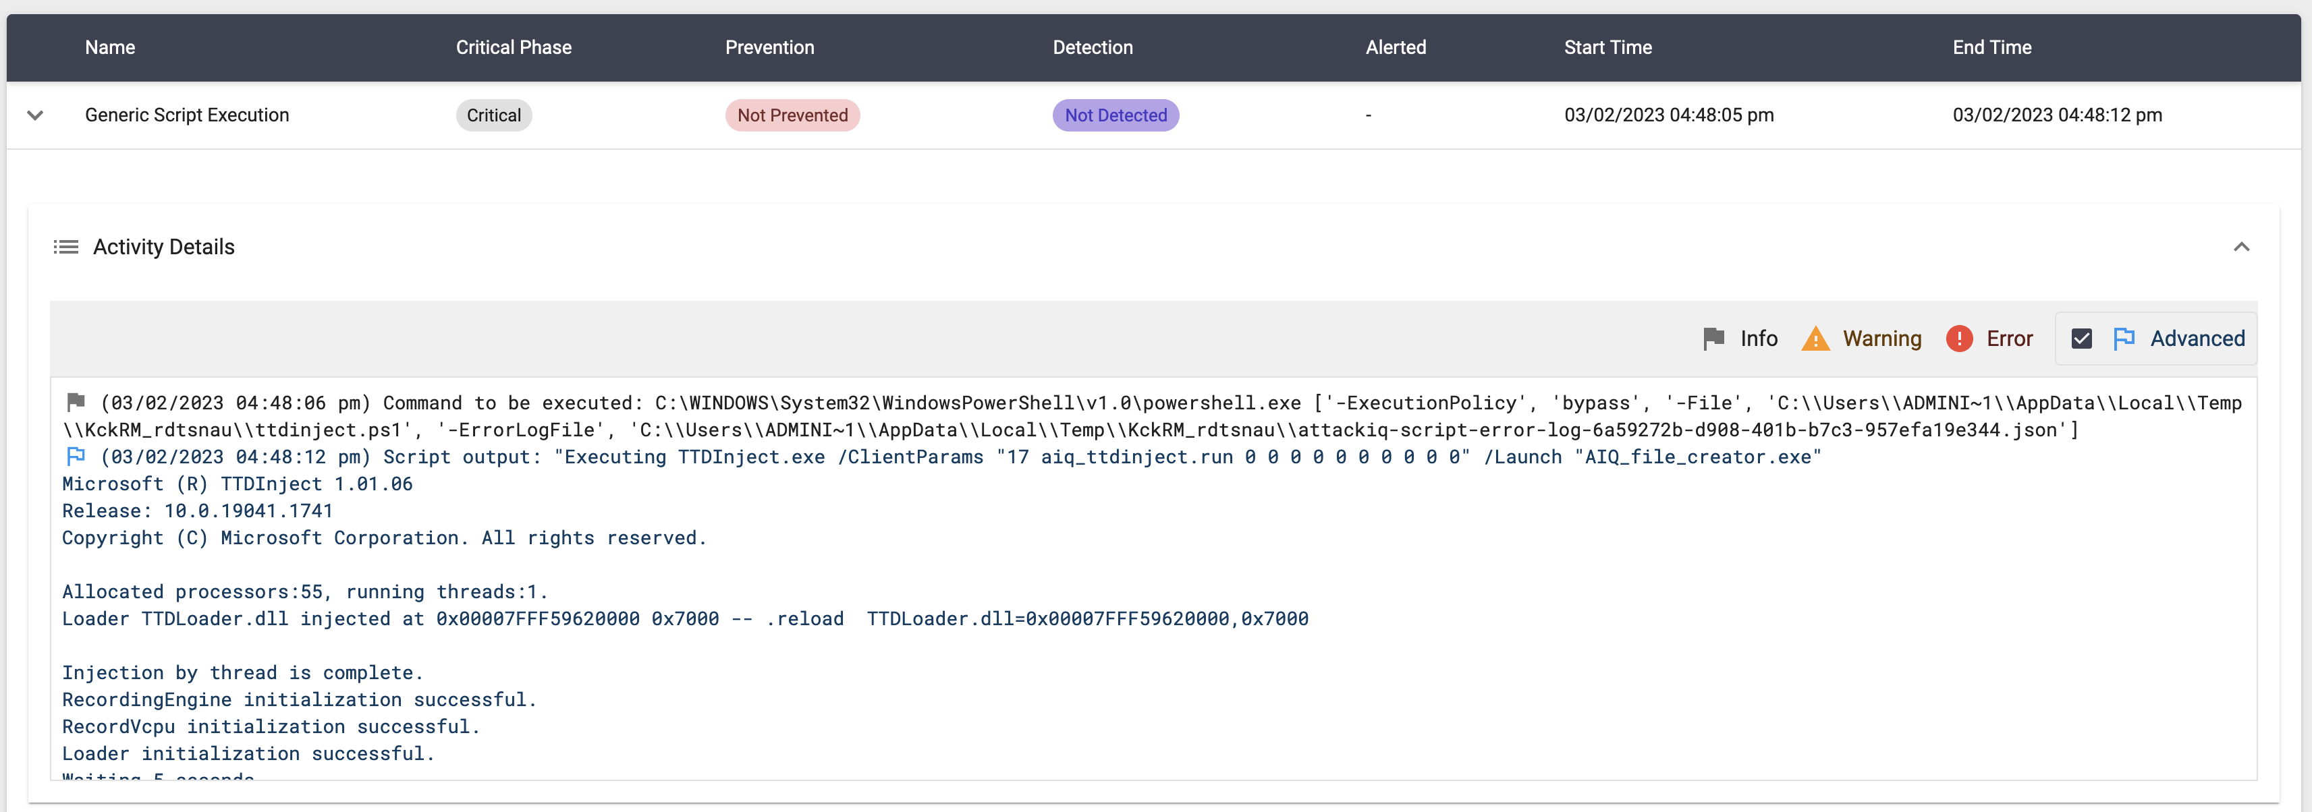This screenshot has width=2312, height=812.
Task: Click the grey flag on command log entry
Action: [x=76, y=401]
